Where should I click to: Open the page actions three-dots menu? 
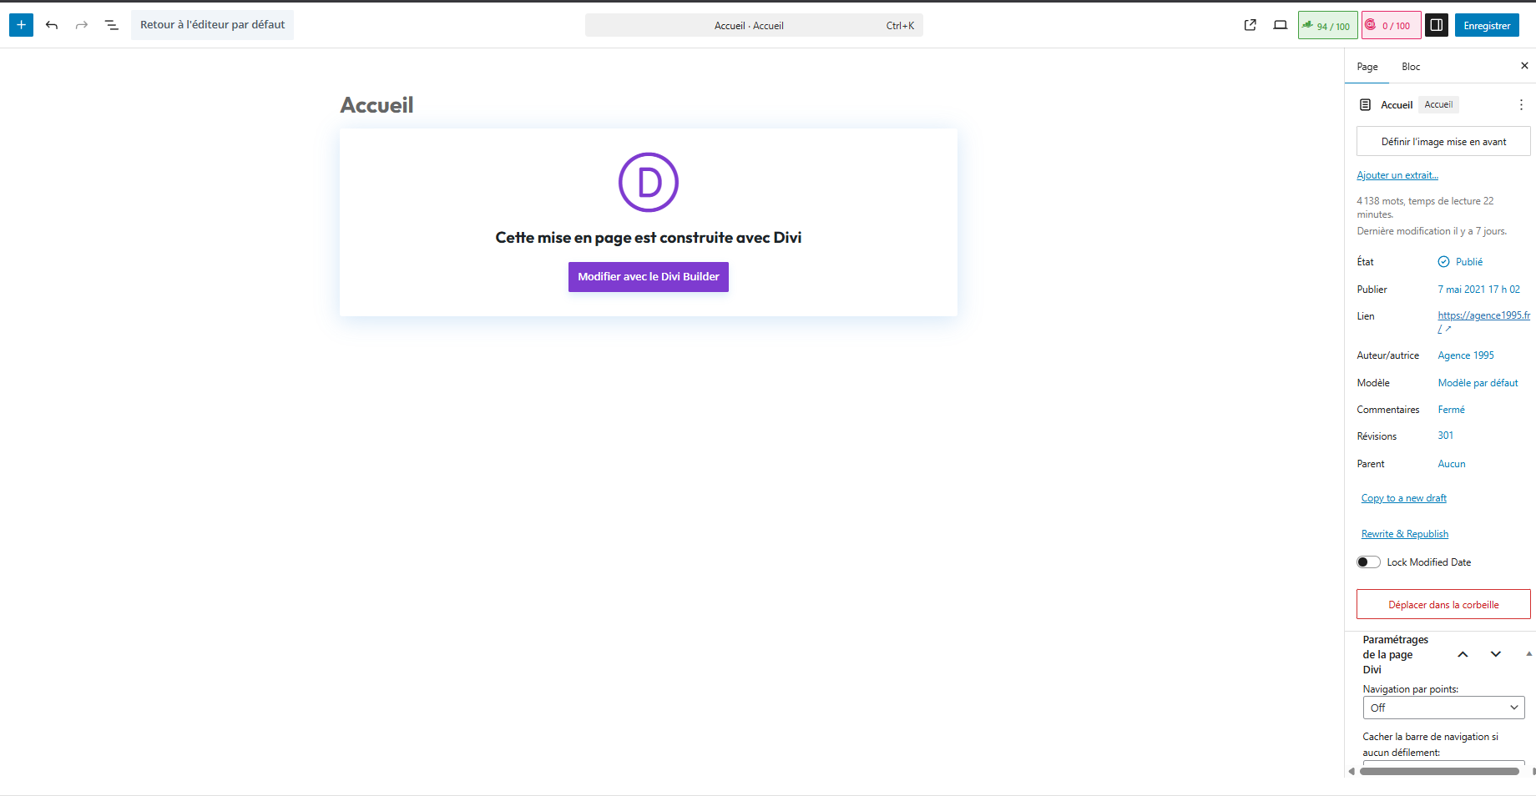coord(1521,105)
